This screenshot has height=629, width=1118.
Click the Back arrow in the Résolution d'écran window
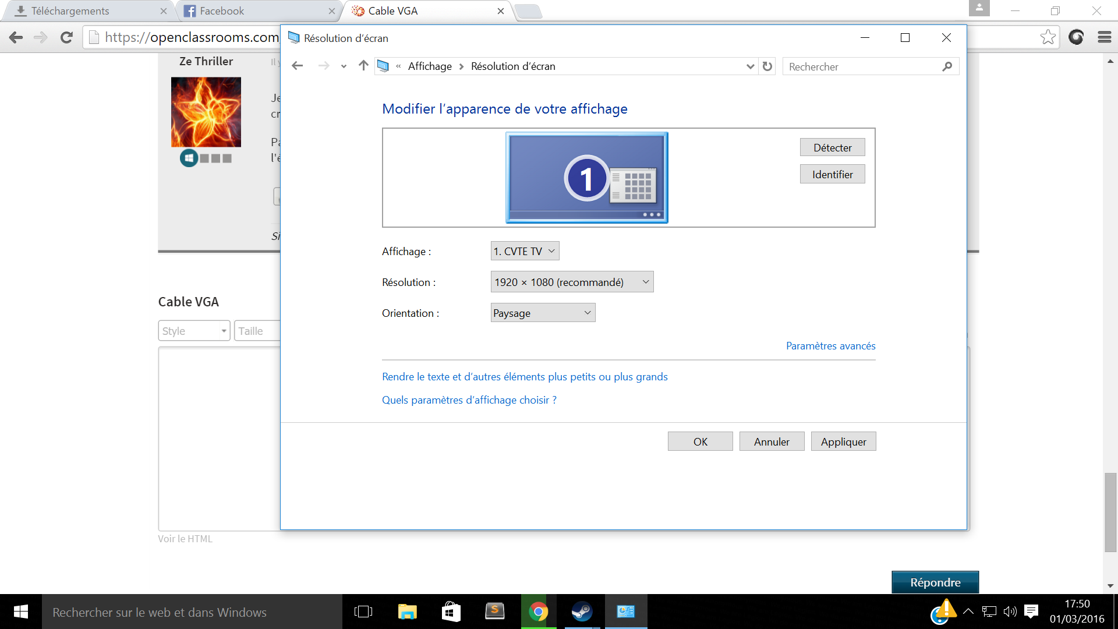[x=298, y=66]
